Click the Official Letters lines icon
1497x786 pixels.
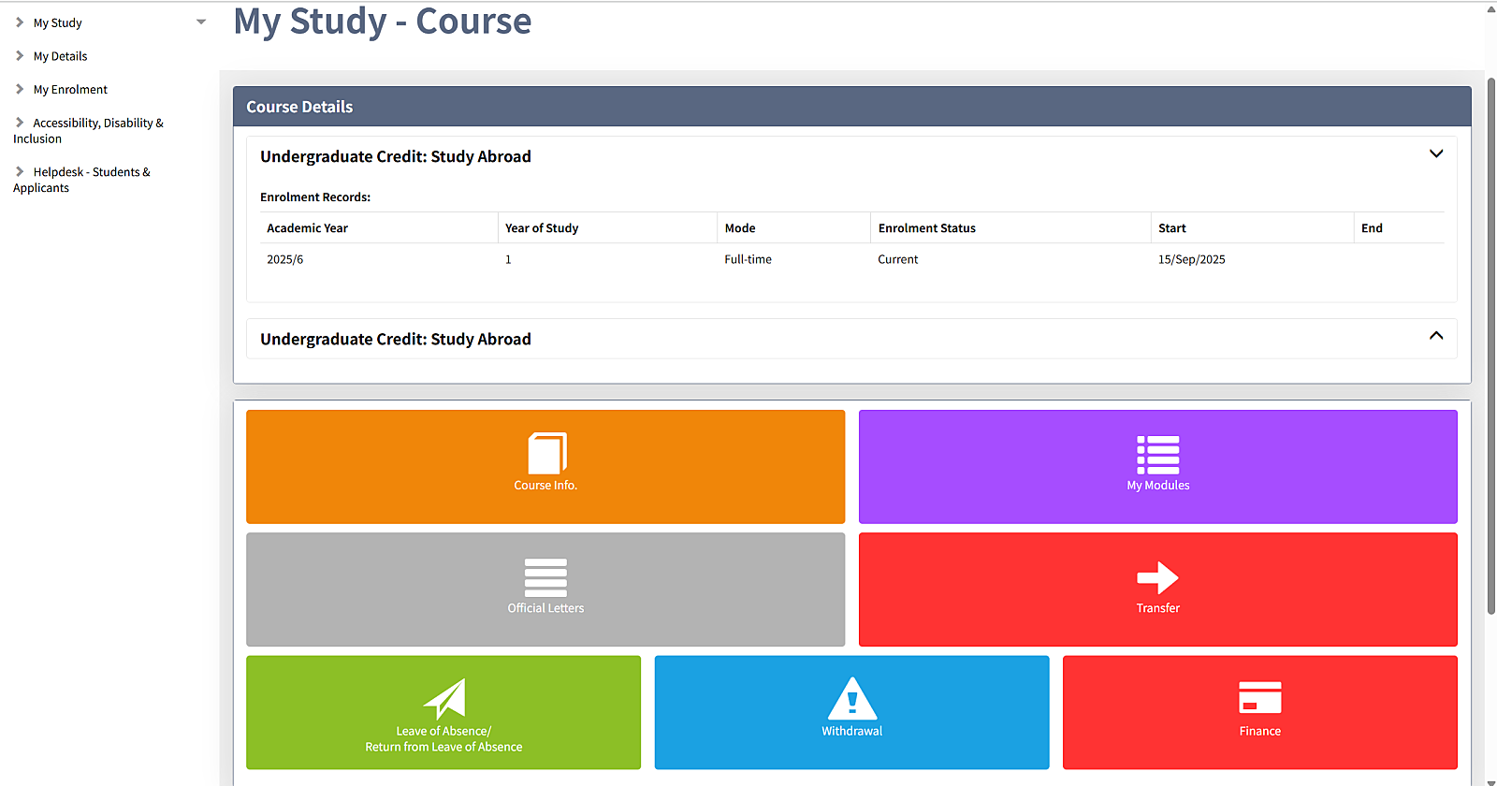(545, 577)
